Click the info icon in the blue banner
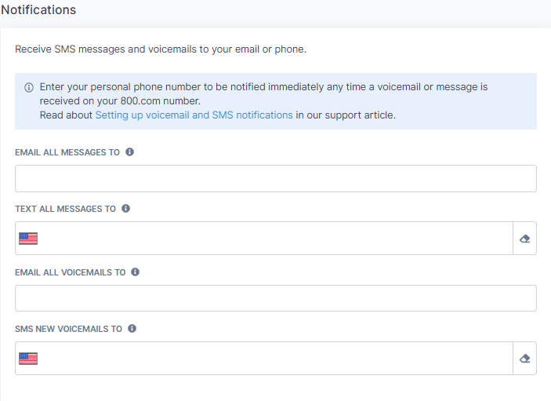Screen dimensions: 551x401 pyautogui.click(x=29, y=87)
